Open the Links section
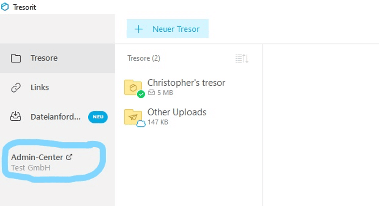Viewport: 379px width, 206px height. (58, 88)
